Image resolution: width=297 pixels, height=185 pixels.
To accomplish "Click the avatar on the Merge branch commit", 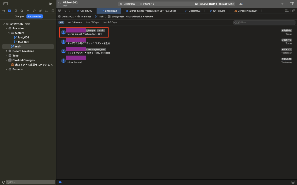I will point(64,32).
